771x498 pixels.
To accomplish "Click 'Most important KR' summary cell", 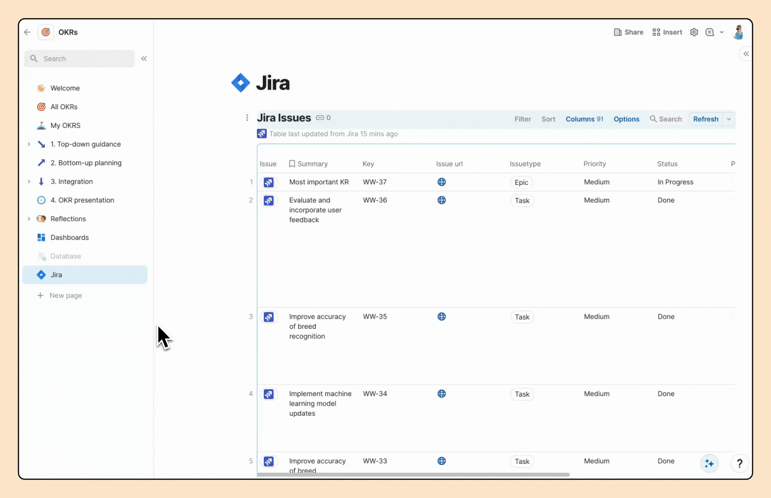I will pos(319,182).
